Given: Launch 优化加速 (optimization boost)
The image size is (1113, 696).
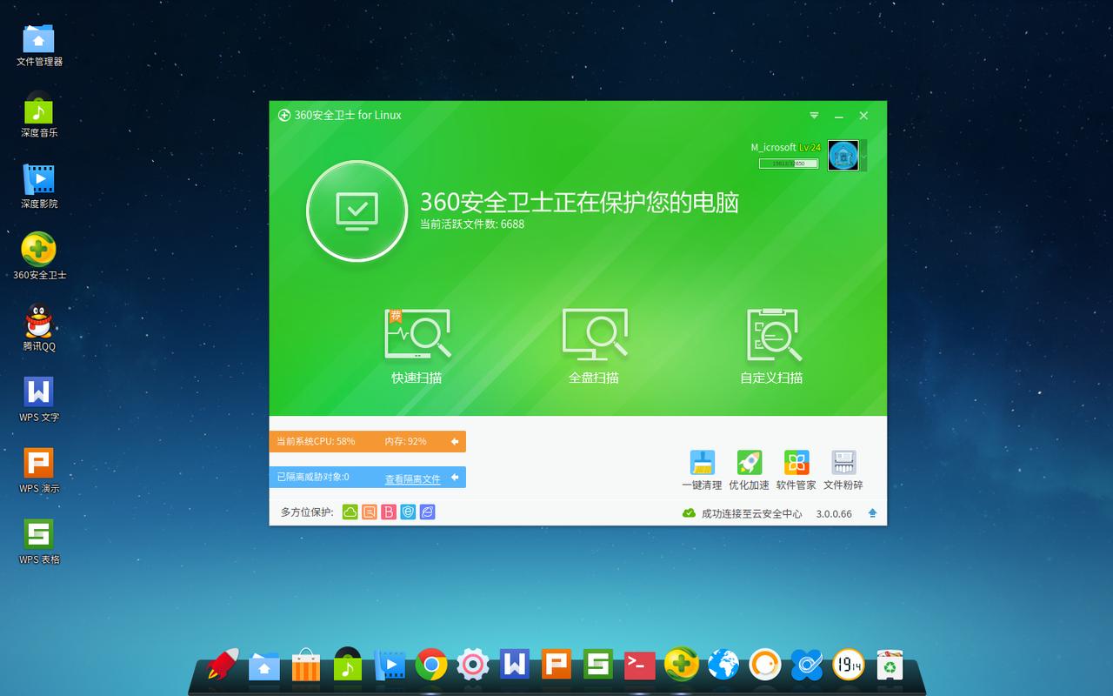Looking at the screenshot, I should 748,461.
